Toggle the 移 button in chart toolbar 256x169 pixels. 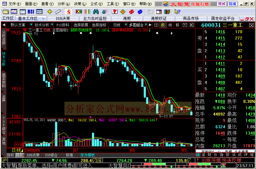coord(177,25)
